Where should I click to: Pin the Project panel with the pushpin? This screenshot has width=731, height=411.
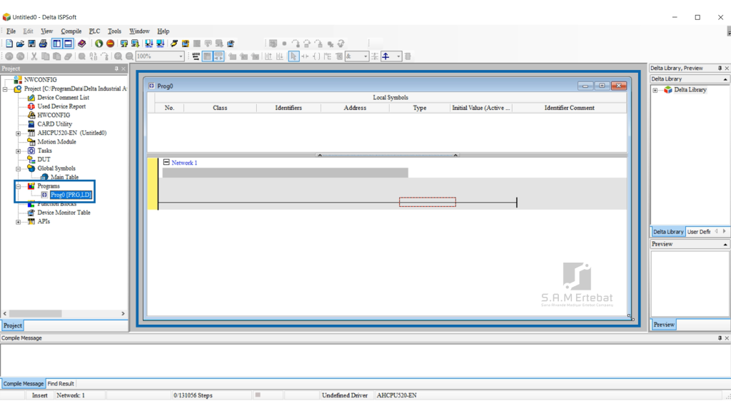[116, 68]
